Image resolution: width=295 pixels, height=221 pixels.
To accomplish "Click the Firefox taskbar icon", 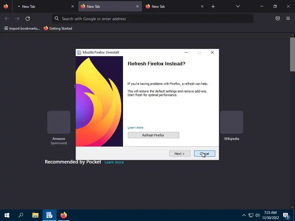I will (64, 215).
